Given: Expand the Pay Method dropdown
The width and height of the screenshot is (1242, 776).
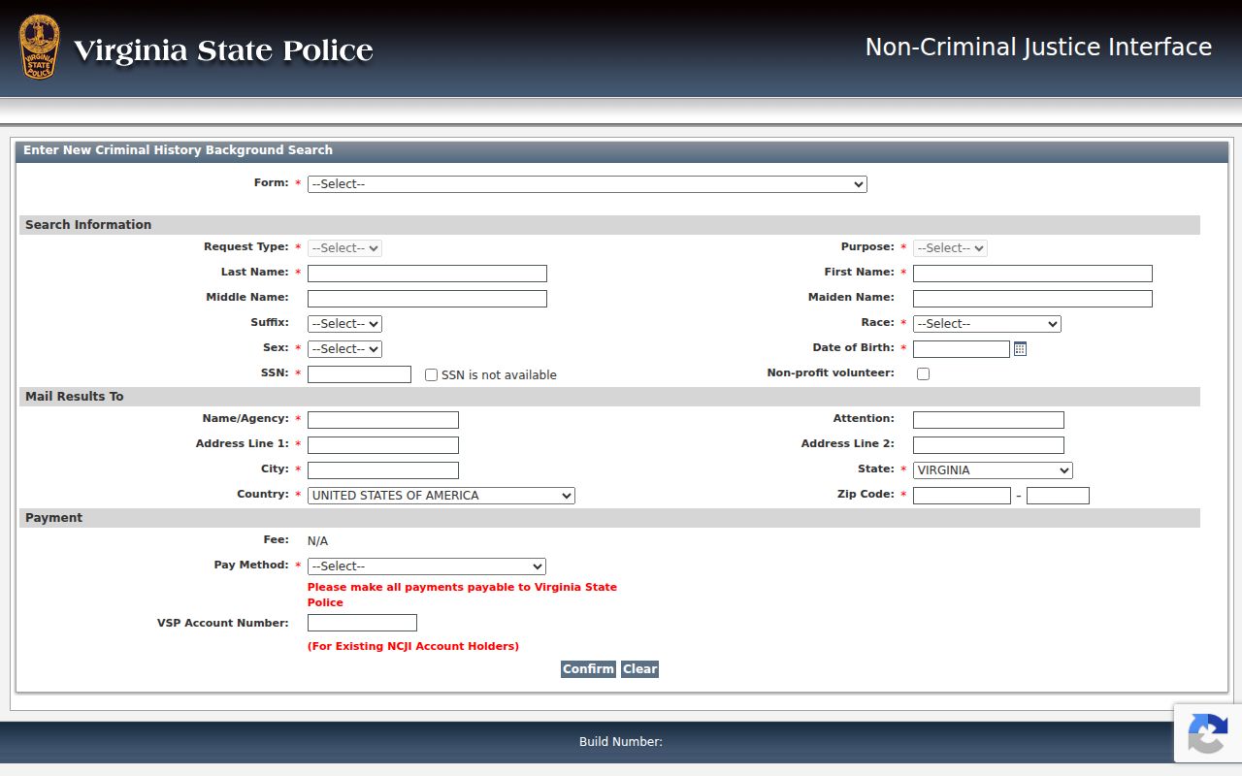Looking at the screenshot, I should (x=427, y=566).
